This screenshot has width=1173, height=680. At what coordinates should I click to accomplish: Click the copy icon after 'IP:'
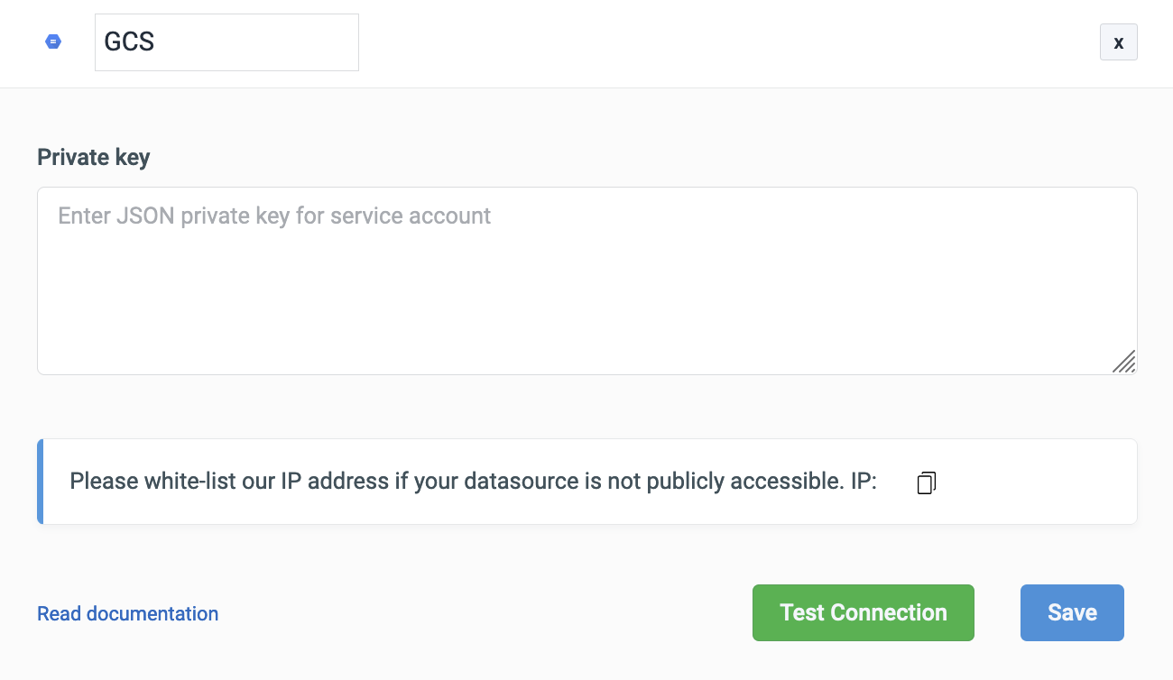tap(927, 482)
